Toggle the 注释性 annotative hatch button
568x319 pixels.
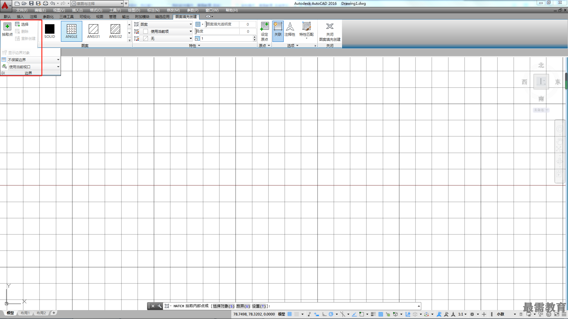click(x=290, y=30)
